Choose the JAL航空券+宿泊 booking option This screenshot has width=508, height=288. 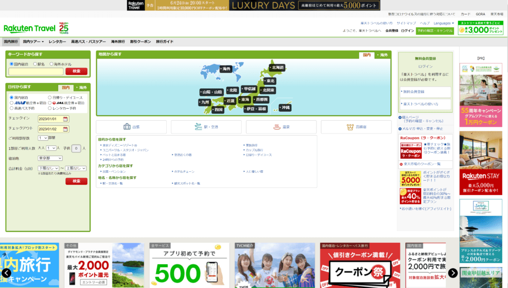click(49, 103)
